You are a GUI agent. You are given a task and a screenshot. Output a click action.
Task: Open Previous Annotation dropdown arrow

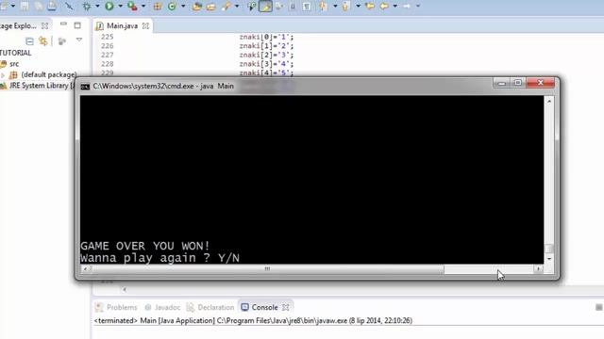click(358, 6)
